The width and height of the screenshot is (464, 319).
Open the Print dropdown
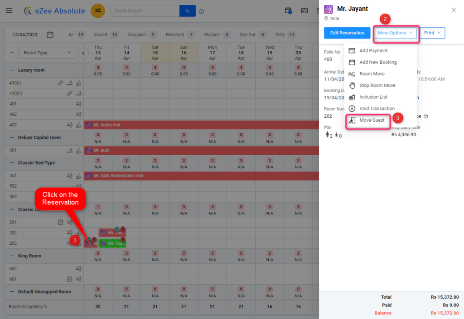click(432, 33)
